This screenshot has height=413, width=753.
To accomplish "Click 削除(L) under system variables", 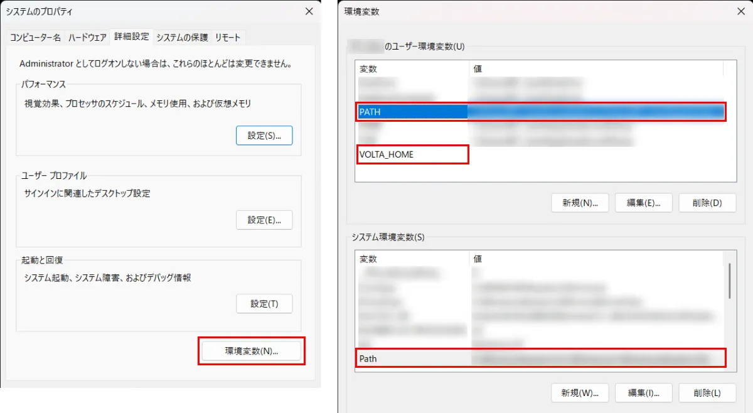I will [707, 393].
